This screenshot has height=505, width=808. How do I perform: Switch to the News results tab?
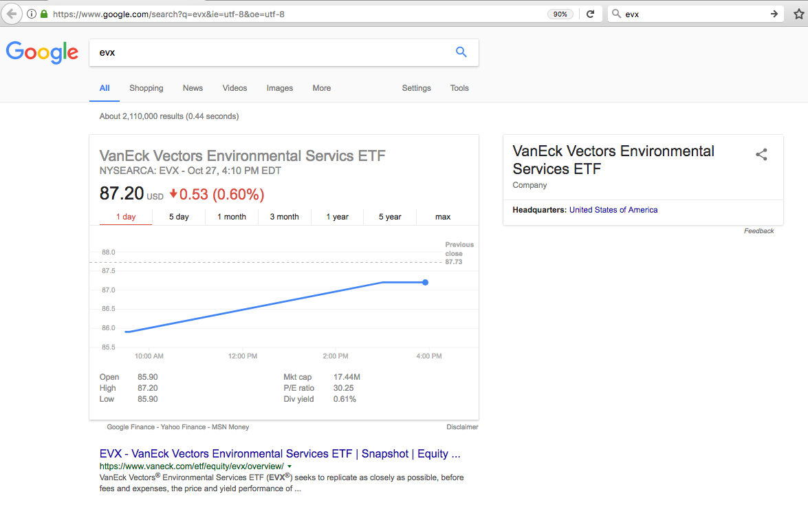193,88
